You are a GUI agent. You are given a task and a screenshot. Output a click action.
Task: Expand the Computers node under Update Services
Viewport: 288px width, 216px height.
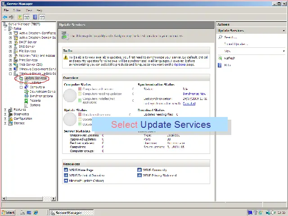click(x=21, y=87)
